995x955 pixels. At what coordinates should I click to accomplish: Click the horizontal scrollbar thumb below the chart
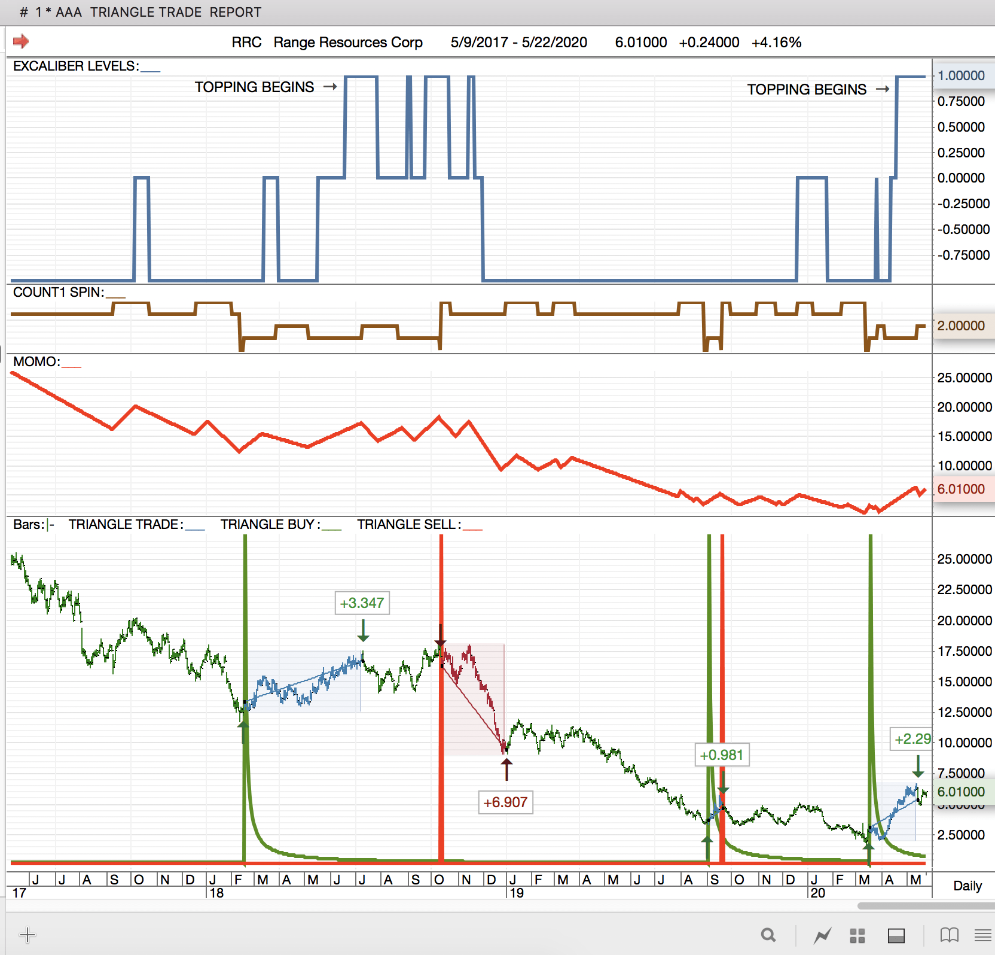(926, 906)
